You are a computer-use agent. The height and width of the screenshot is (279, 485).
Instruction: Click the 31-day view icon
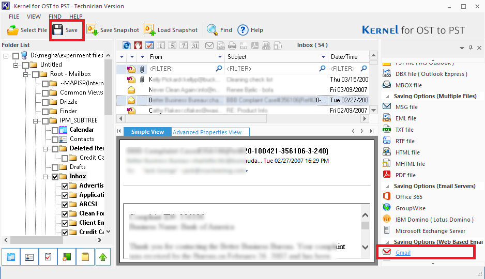click(x=195, y=45)
